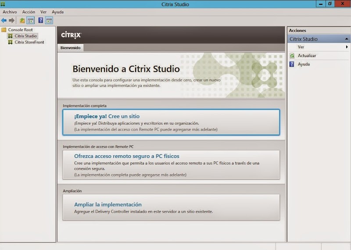Click the Bienvenido a Citrix Studio heading
The height and width of the screenshot is (250, 351).
click(x=126, y=69)
